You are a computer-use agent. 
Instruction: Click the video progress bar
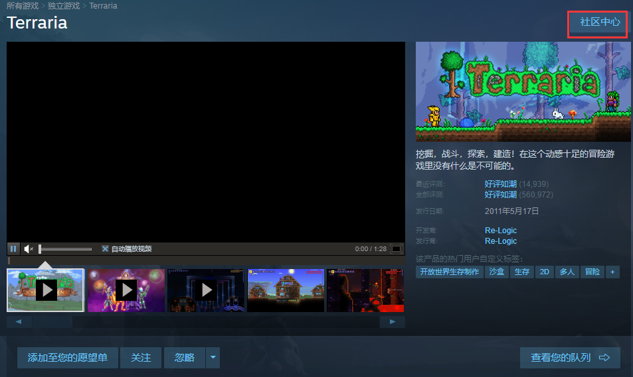(x=206, y=260)
